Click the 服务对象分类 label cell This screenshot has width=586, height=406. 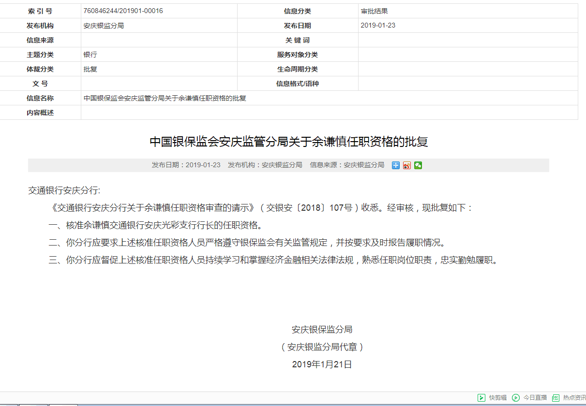pos(298,55)
